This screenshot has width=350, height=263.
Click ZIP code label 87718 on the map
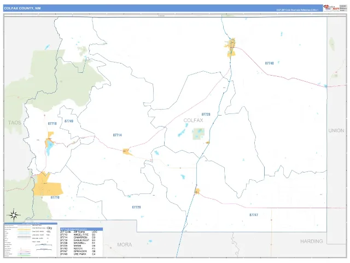[x=52, y=123]
